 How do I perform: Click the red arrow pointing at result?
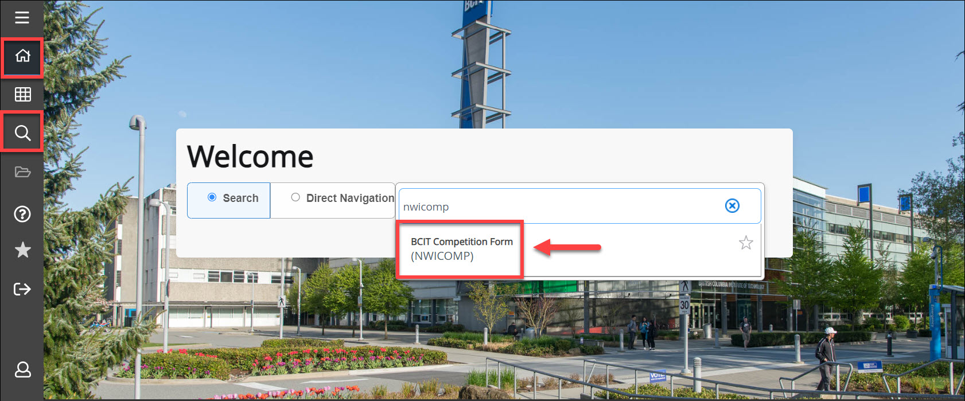[567, 248]
